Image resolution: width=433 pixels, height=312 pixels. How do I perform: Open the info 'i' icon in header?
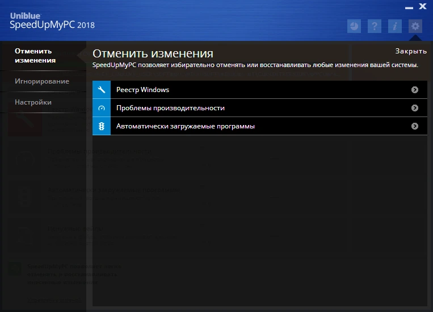point(395,26)
